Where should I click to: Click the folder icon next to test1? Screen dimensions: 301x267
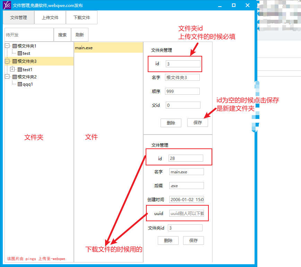tap(20, 69)
